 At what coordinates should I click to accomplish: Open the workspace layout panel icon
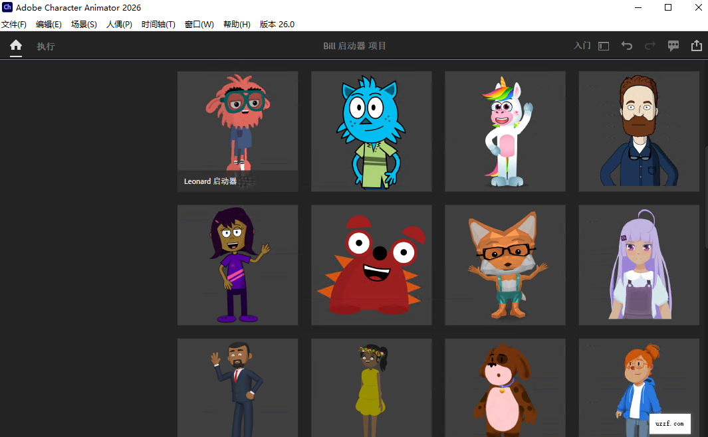coord(603,46)
